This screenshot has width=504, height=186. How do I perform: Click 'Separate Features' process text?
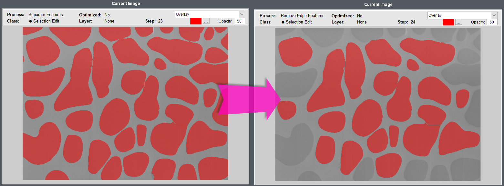tap(46, 15)
